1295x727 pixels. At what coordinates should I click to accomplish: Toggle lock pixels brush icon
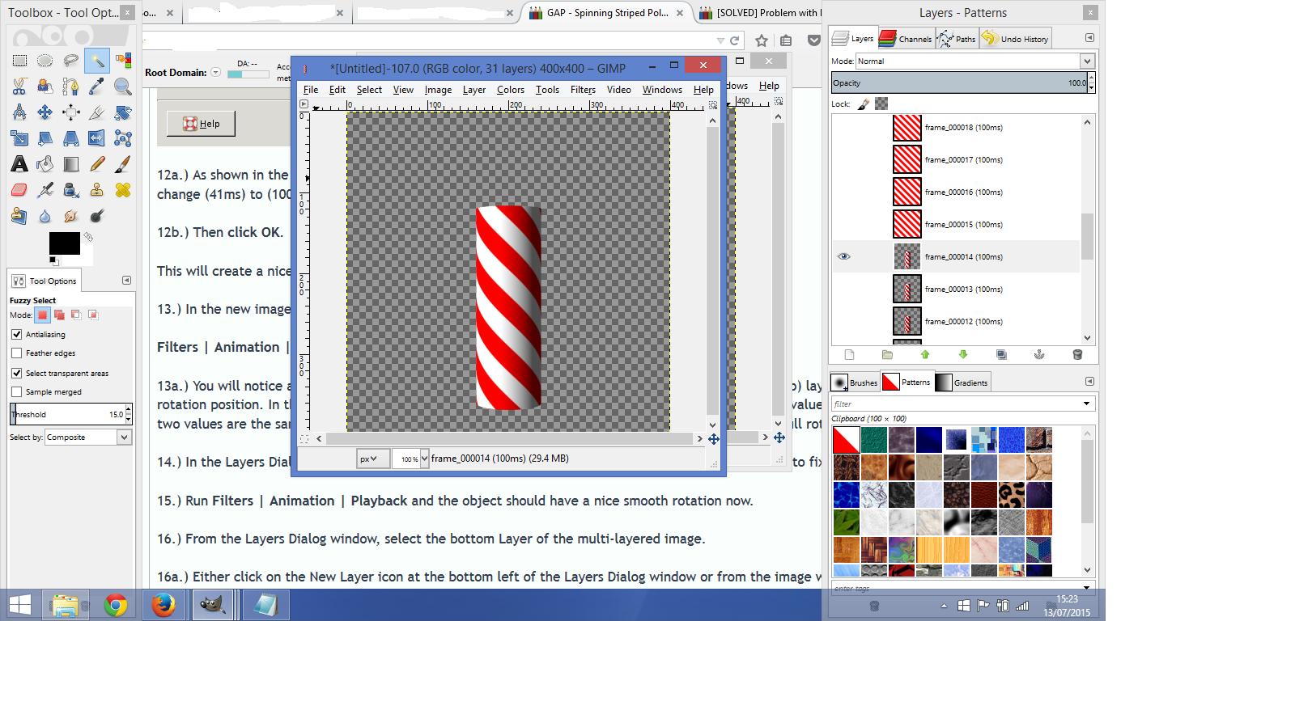(864, 104)
